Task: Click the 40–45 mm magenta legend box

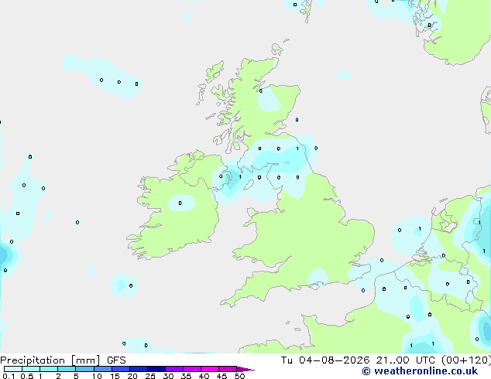Action: [210, 369]
